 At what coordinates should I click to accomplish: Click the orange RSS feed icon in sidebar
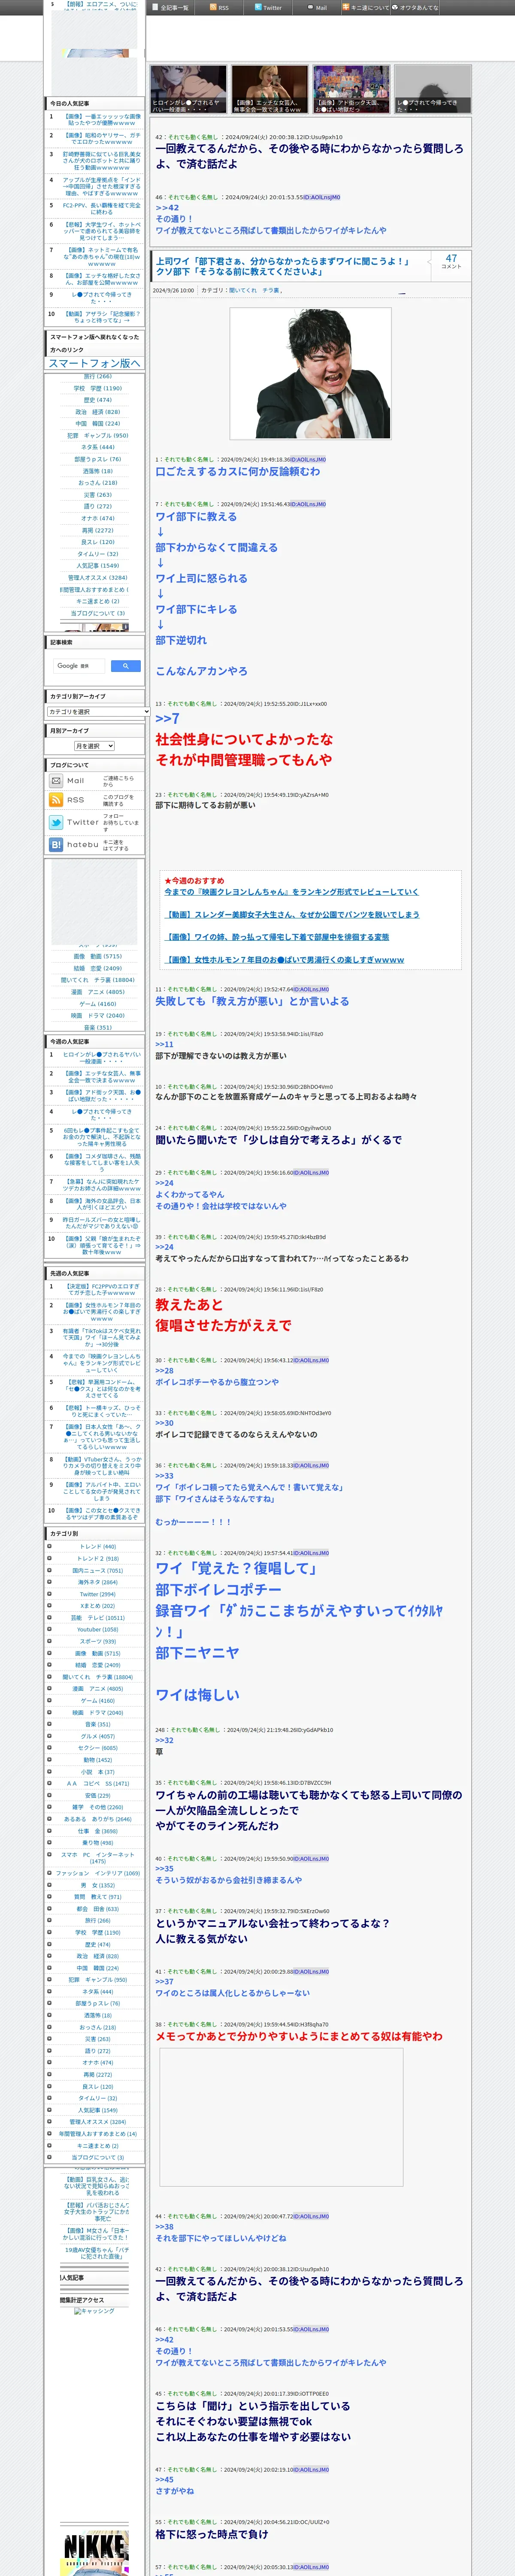tap(56, 800)
